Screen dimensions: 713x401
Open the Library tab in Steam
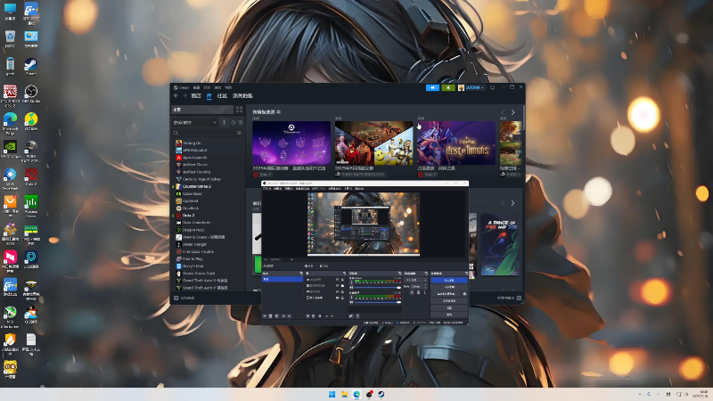209,96
